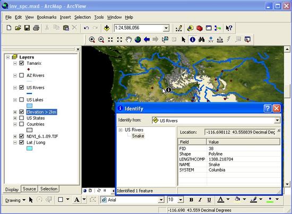Viewport: 292px width, 214px height.
Task: Select the Snake feature in Identify tree
Action: pyautogui.click(x=138, y=136)
